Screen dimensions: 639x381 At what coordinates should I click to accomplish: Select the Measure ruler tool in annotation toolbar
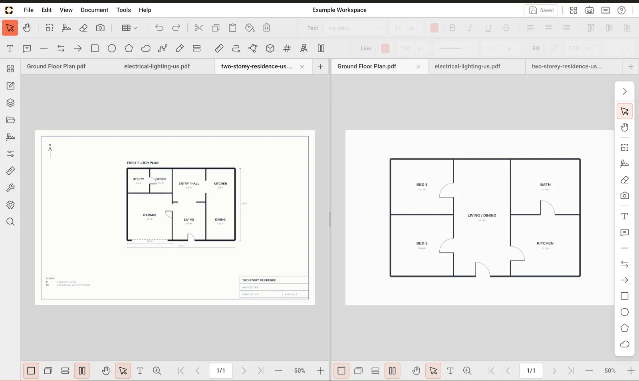click(219, 48)
